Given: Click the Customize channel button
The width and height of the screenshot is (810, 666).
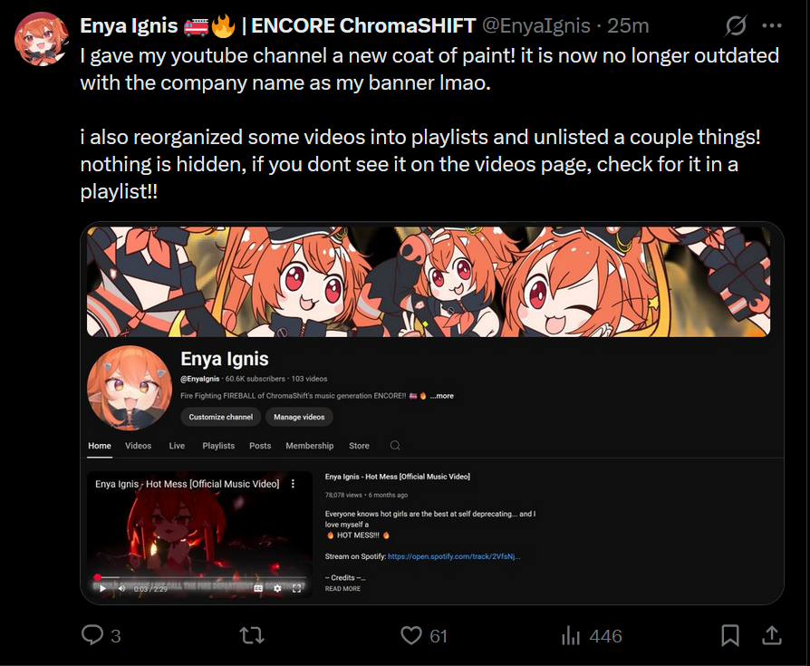Looking at the screenshot, I should click(x=220, y=417).
